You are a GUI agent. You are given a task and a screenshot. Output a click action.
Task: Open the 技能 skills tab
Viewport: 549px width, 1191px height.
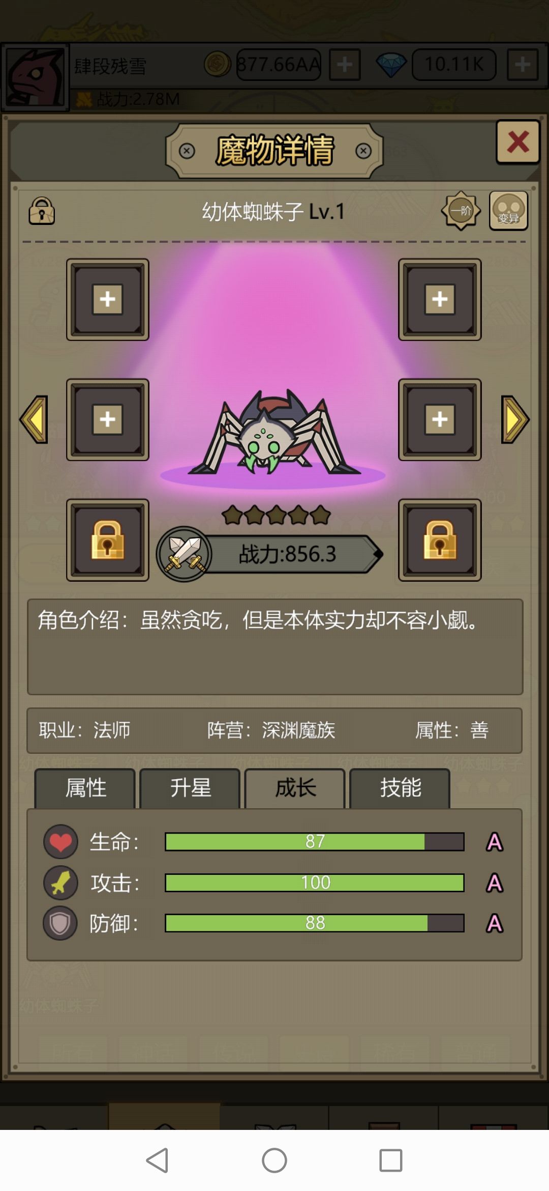tap(400, 788)
